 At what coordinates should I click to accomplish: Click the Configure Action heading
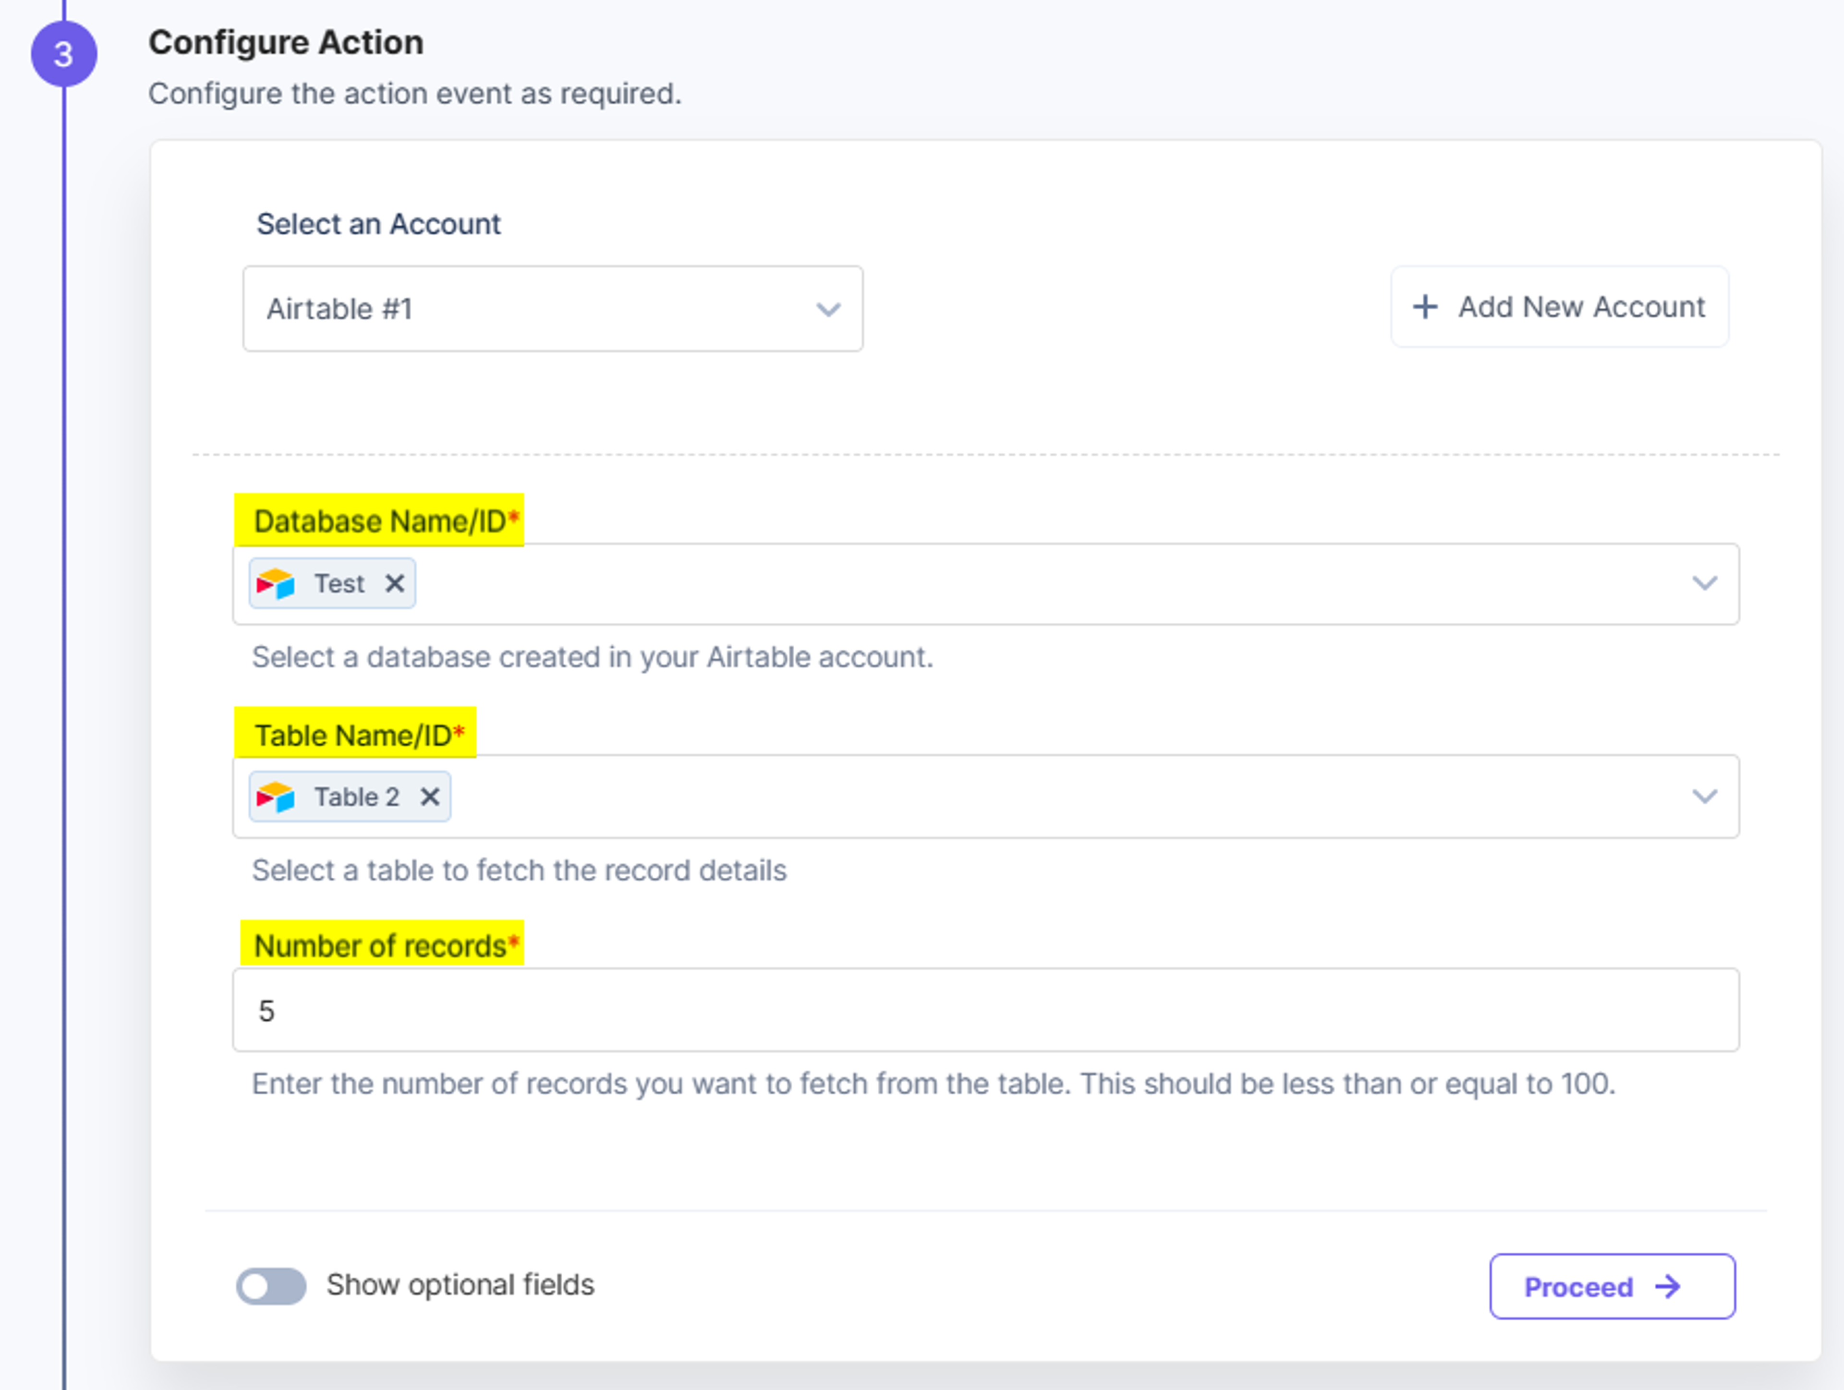click(286, 43)
